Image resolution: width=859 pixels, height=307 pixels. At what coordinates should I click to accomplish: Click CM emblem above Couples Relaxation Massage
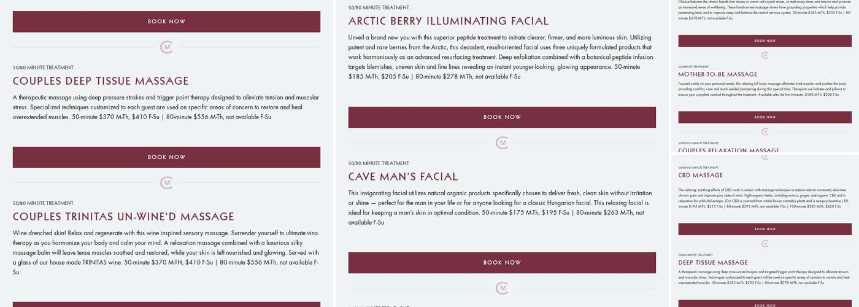tap(765, 131)
